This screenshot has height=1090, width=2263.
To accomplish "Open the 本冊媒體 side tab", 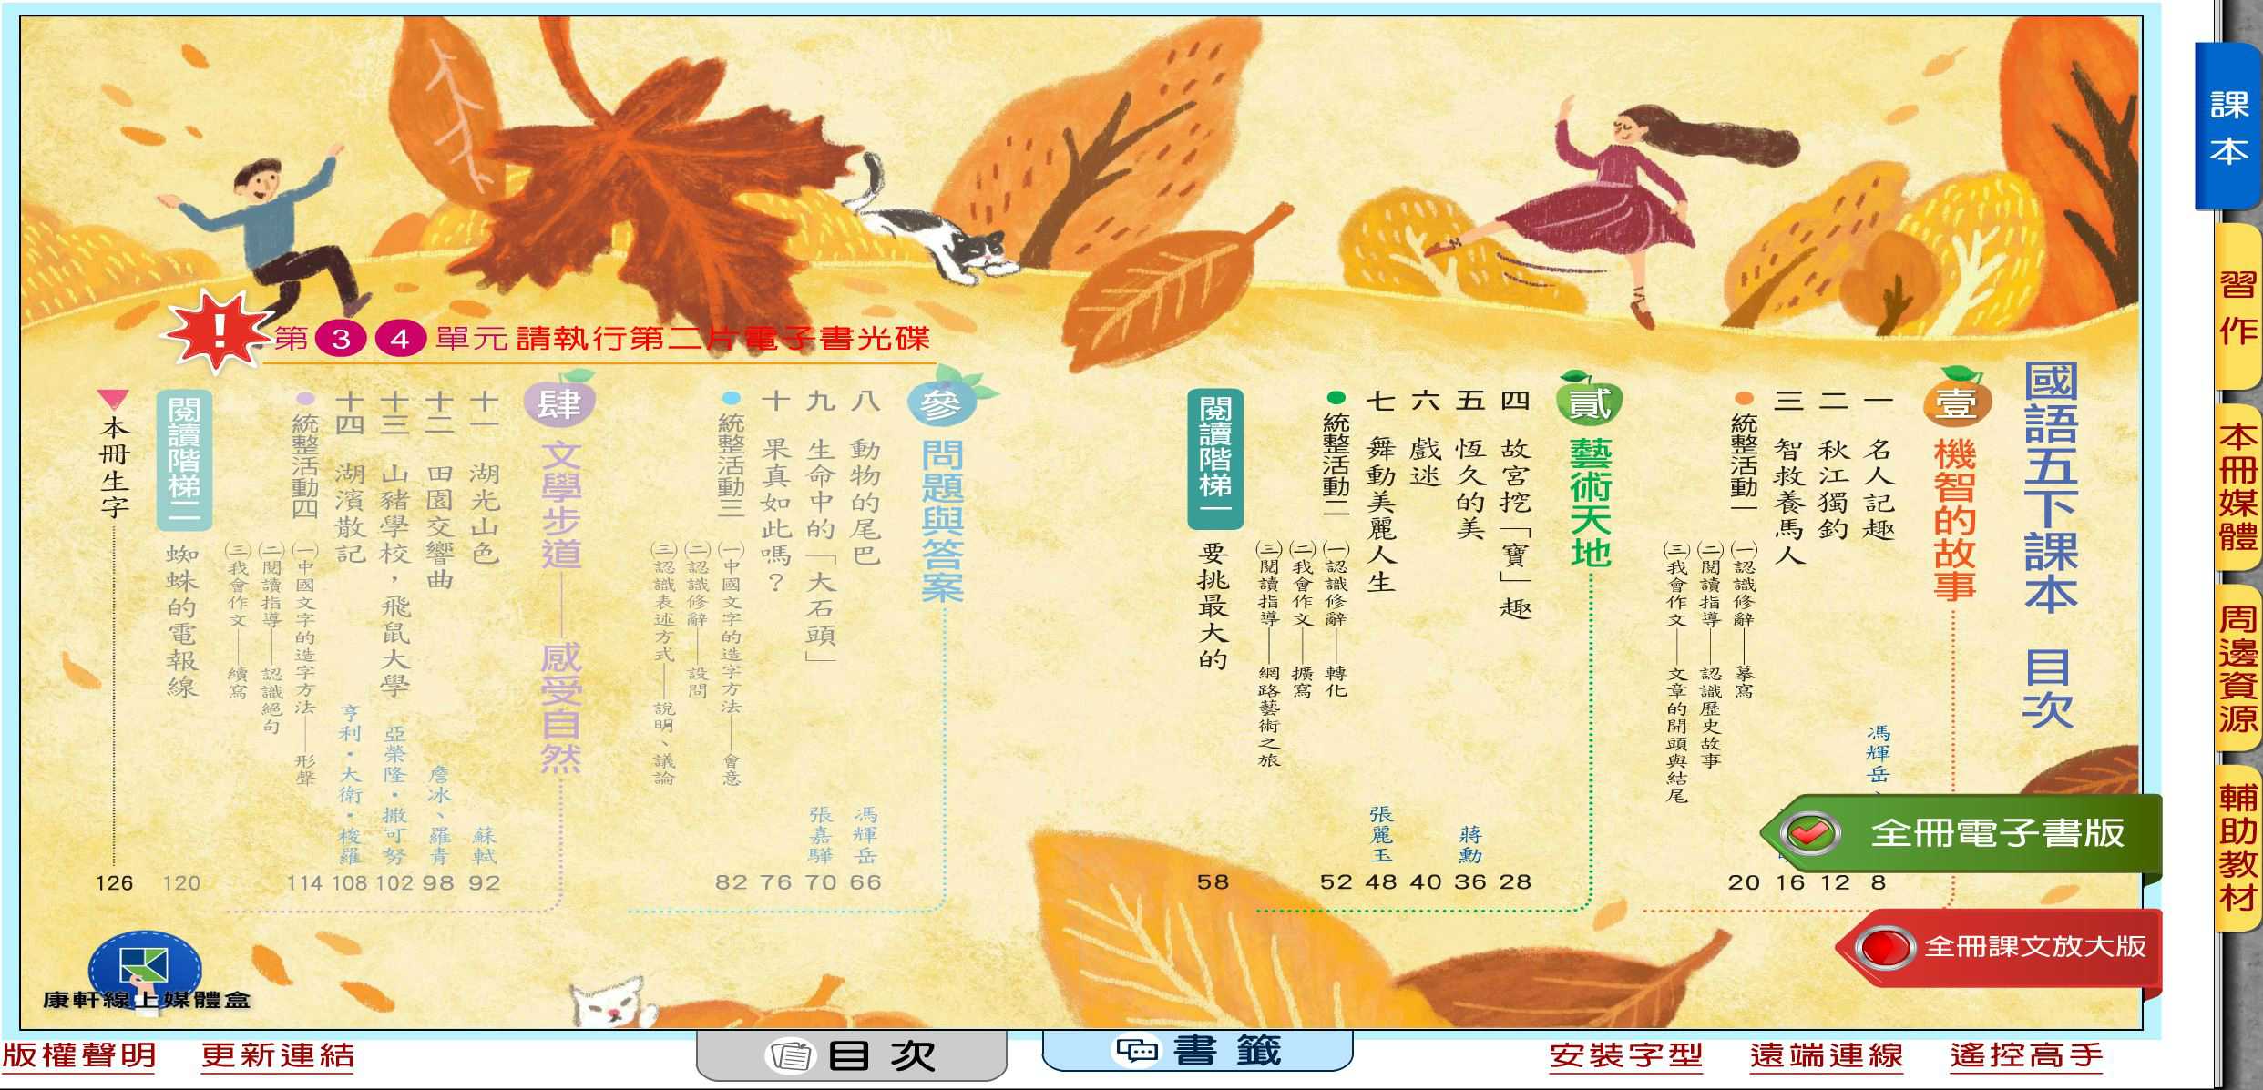I will [x=2237, y=488].
